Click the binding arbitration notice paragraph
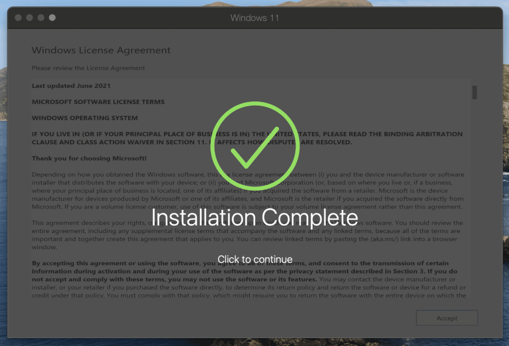 click(247, 138)
